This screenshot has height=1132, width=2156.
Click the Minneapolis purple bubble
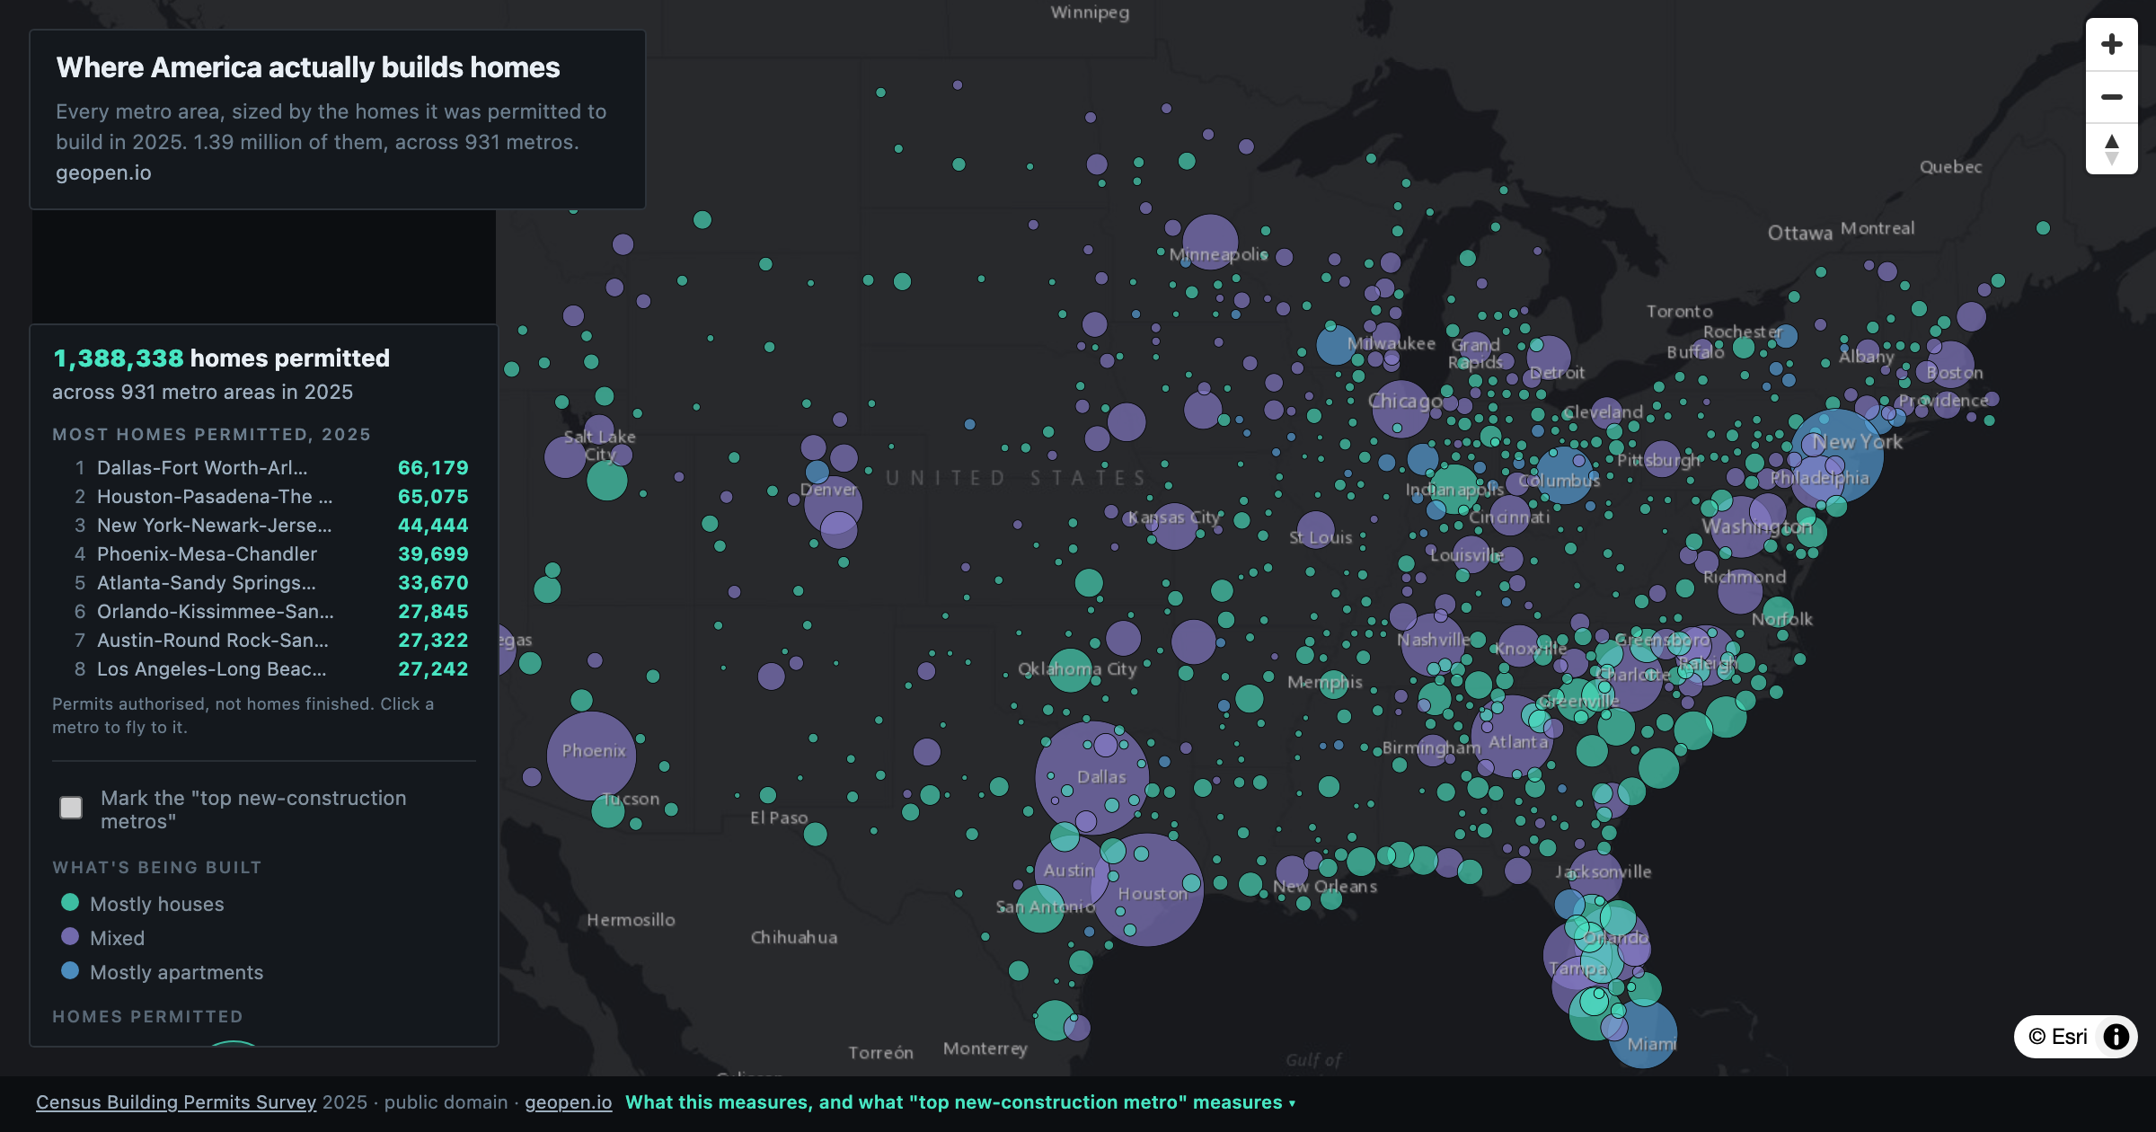[x=1210, y=242]
